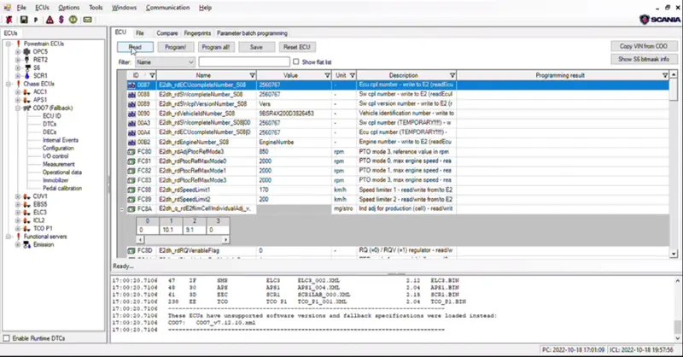Enable the Runtime DTCs checkbox
The width and height of the screenshot is (683, 357).
tap(7, 338)
